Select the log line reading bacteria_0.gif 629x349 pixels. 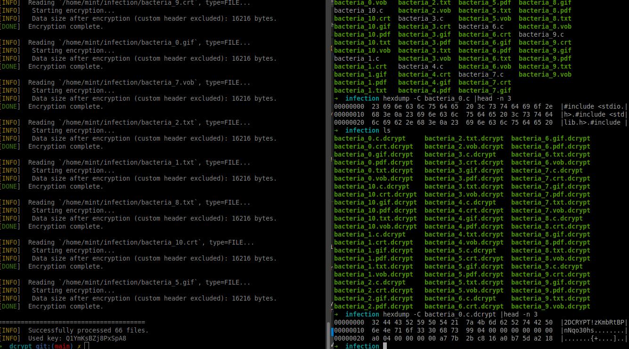tap(125, 42)
